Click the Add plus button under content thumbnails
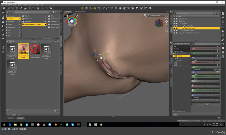This screenshot has height=135, width=226. 8,111
